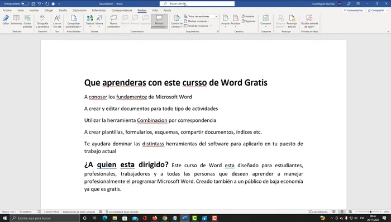Adjust the zoom slider handle
Image resolution: width=391 pixels, height=222 pixels.
370,212
